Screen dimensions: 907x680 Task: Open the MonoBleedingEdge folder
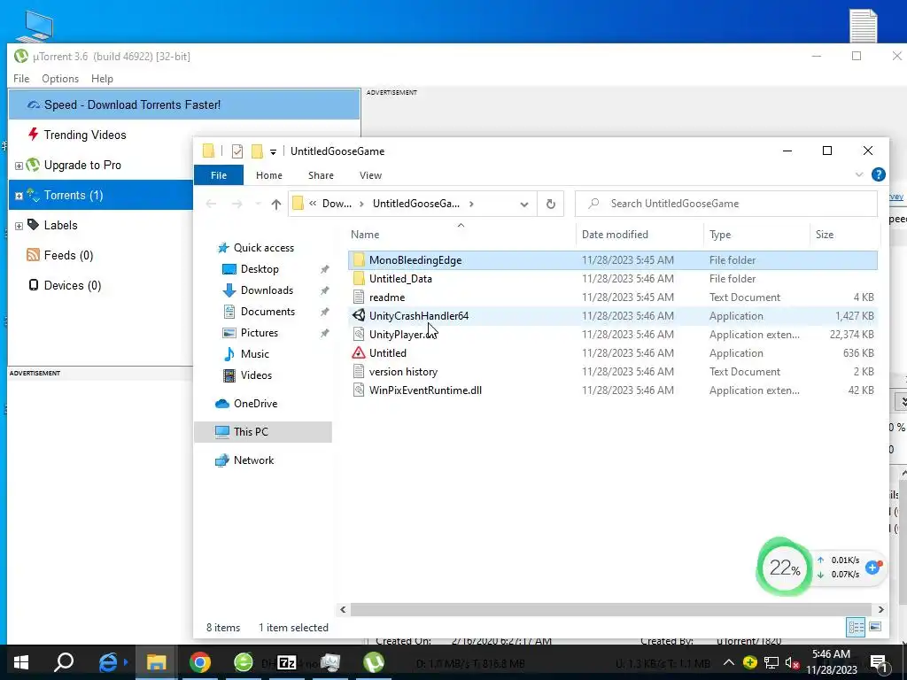click(613, 260)
